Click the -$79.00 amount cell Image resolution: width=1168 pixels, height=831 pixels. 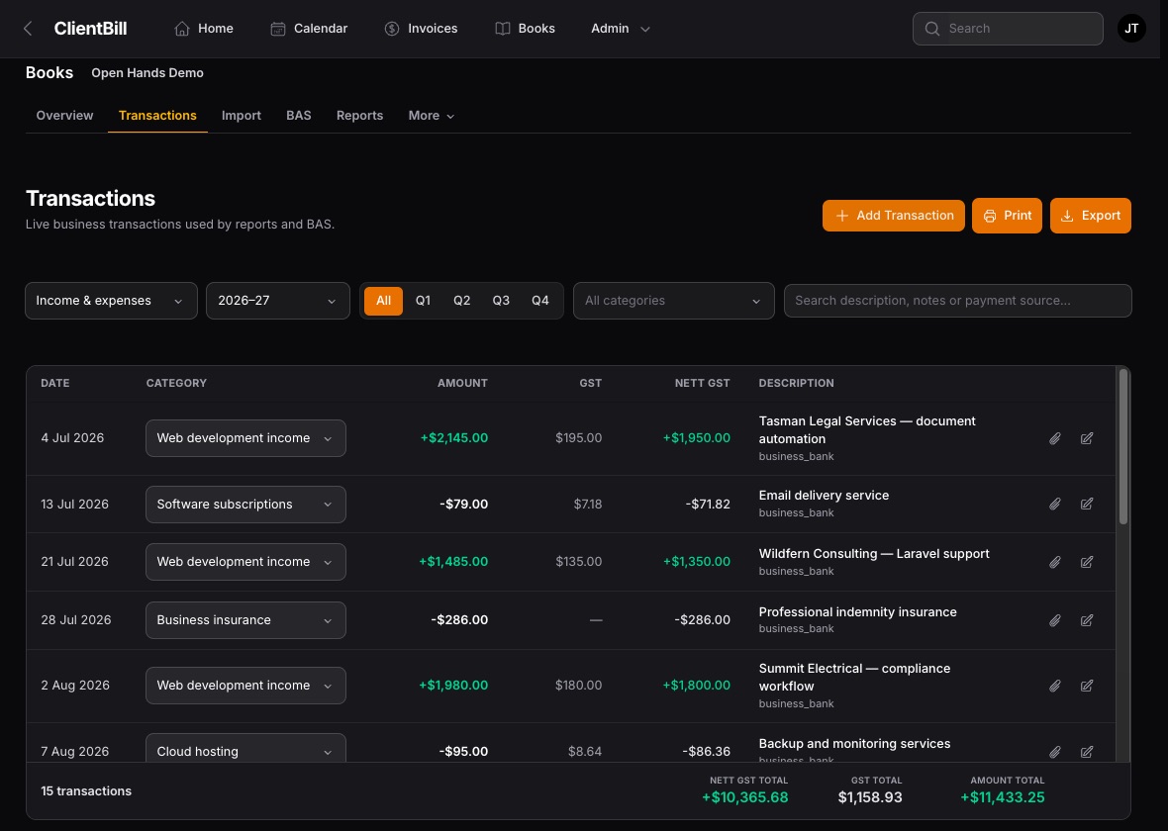(x=463, y=505)
